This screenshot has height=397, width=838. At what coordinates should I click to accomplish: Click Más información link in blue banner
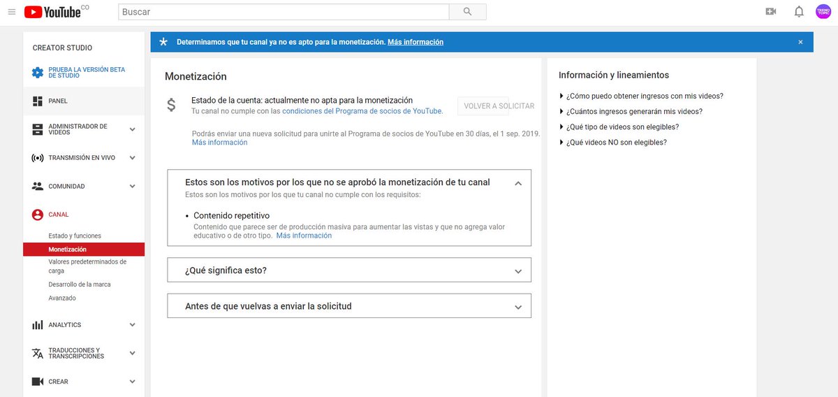(416, 42)
